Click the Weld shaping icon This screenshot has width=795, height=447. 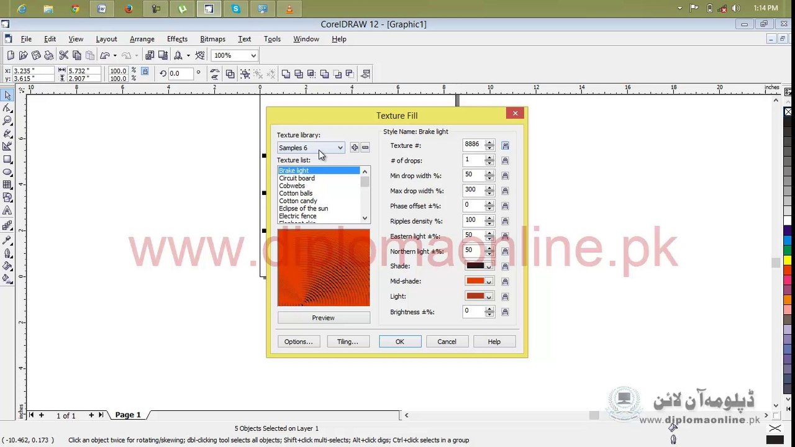coord(286,74)
